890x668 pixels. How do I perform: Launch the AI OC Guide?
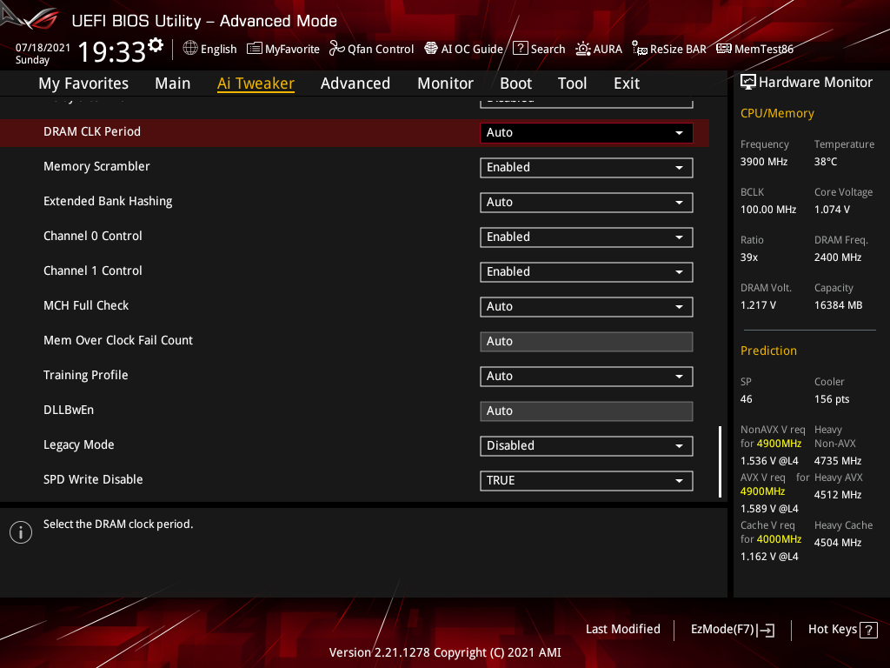pos(463,49)
